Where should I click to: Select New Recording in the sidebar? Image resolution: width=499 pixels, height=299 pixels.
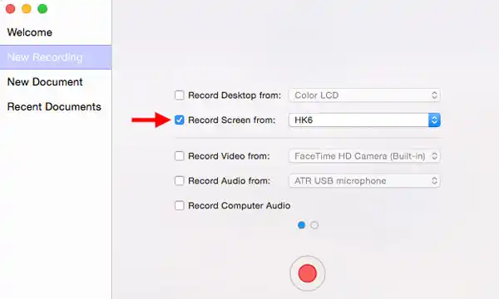pyautogui.click(x=56, y=57)
